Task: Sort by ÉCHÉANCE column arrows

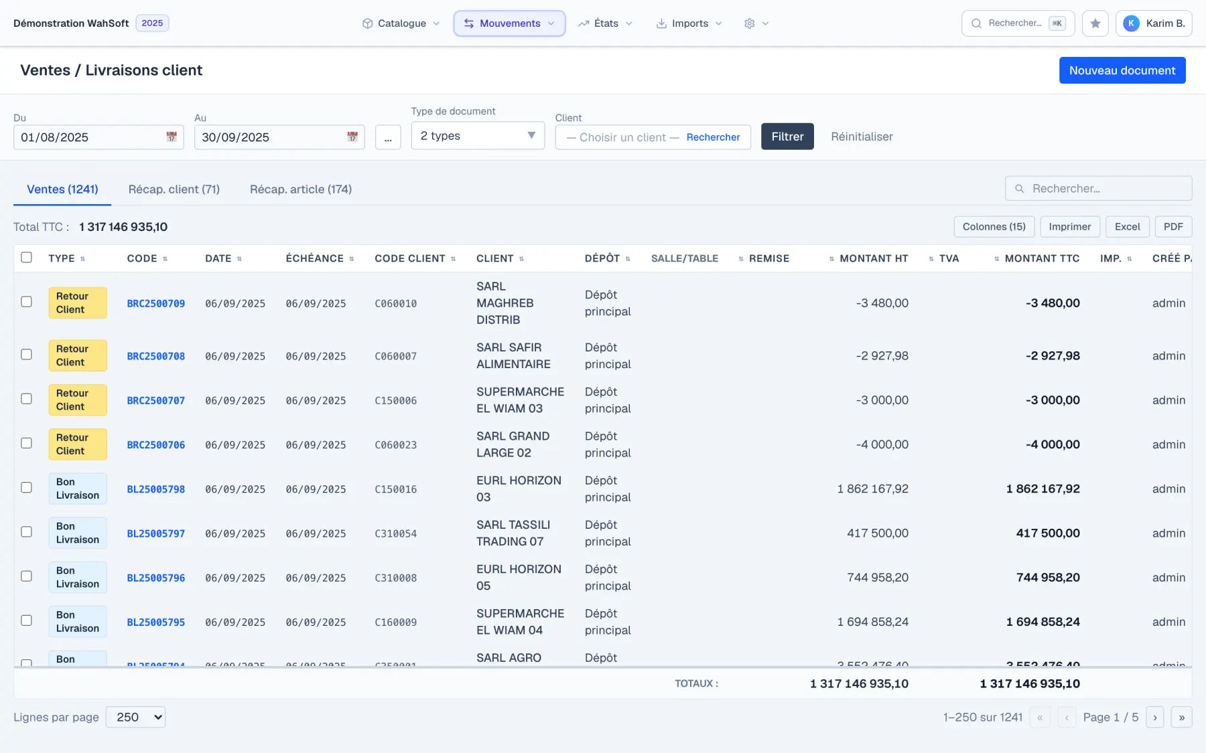Action: [x=351, y=259]
